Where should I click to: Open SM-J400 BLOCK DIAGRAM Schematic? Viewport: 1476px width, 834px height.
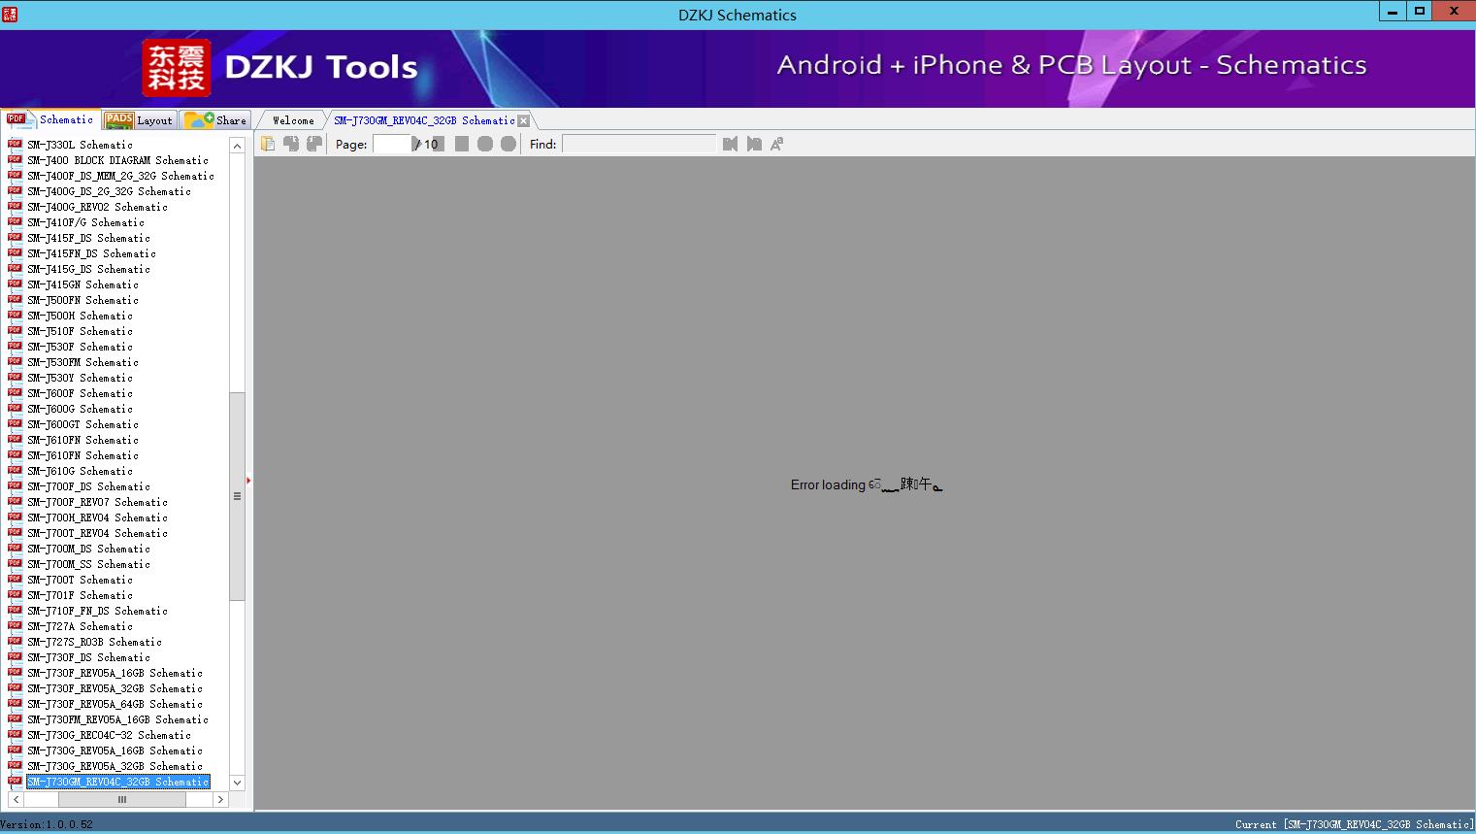click(118, 160)
